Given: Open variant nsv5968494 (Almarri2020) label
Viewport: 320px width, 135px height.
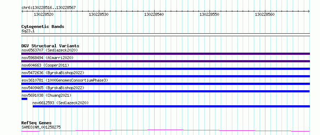Looking at the screenshot, I should click(47, 58).
